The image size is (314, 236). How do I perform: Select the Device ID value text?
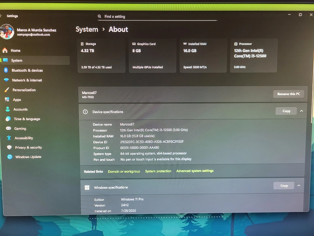click(x=152, y=142)
